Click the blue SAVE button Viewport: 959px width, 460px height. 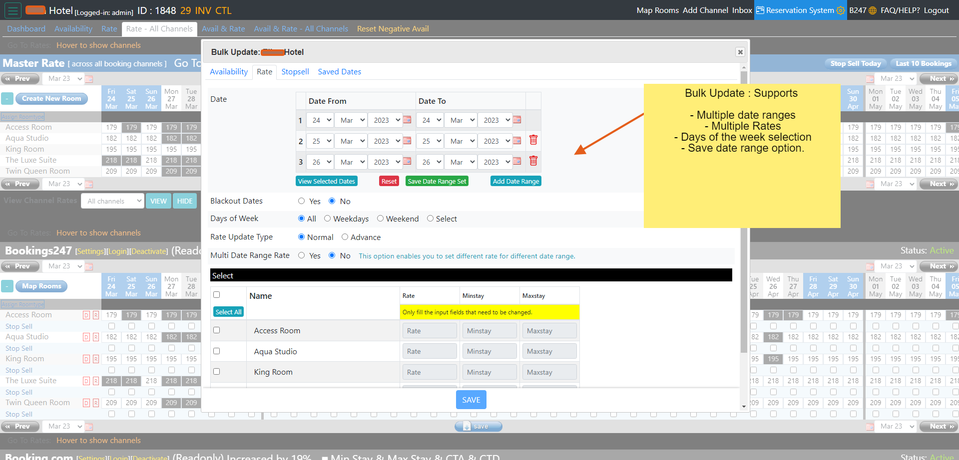pos(471,400)
